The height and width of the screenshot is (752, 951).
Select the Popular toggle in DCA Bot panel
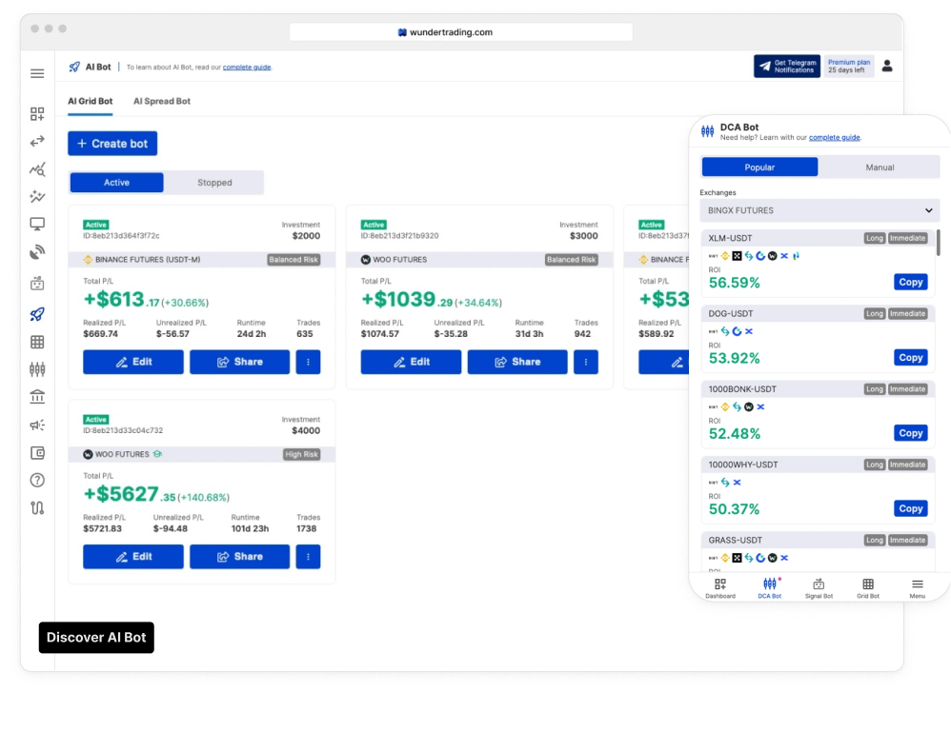point(759,168)
